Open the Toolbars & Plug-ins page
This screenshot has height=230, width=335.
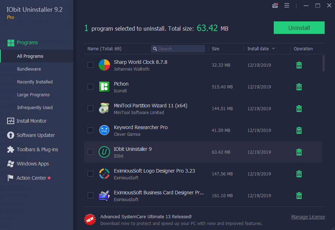click(x=37, y=149)
